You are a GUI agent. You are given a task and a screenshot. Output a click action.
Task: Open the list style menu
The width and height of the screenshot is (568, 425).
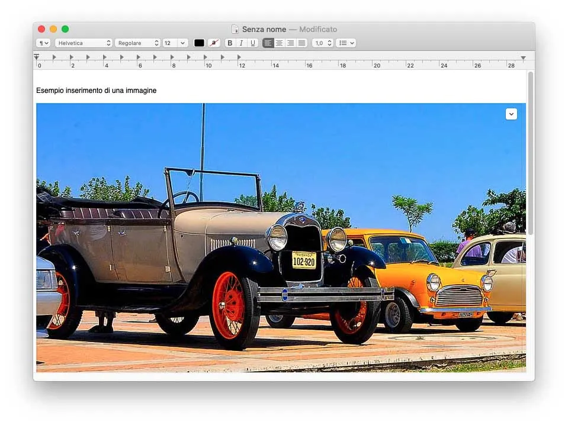pyautogui.click(x=345, y=43)
